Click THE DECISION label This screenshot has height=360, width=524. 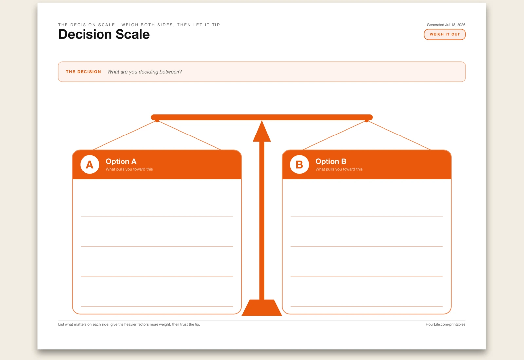[x=84, y=72]
